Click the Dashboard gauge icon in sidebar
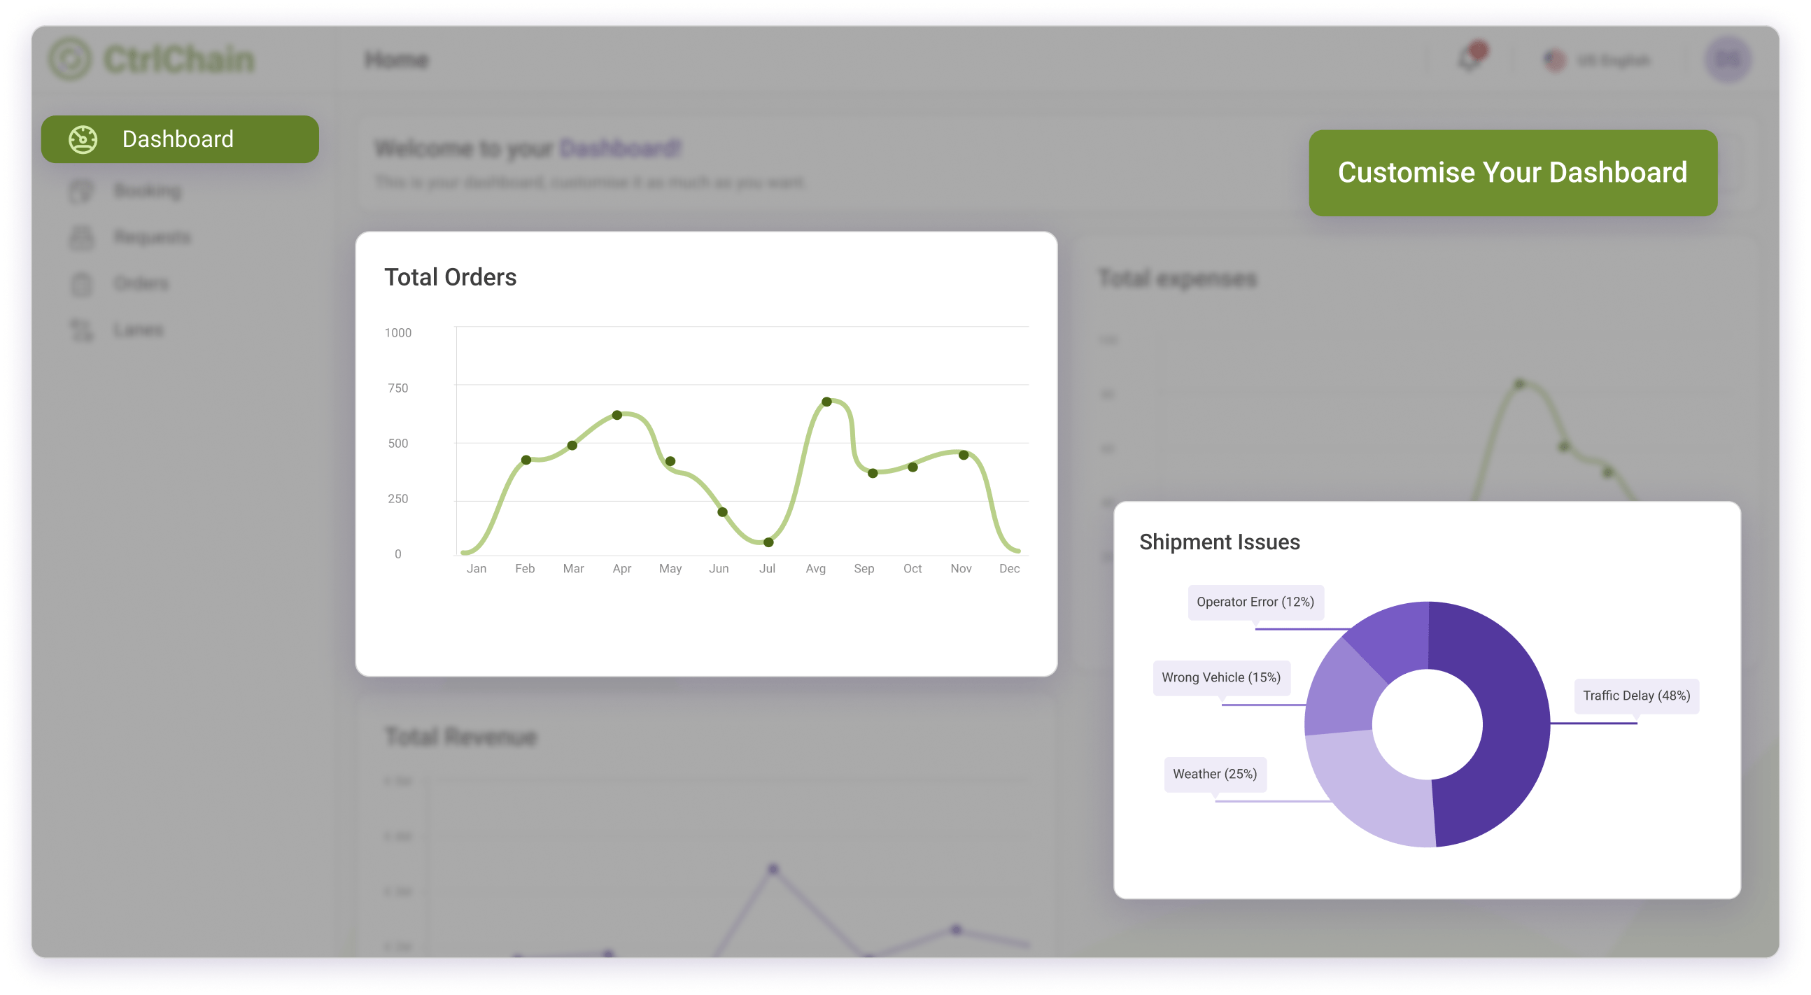The width and height of the screenshot is (1811, 995). point(83,139)
